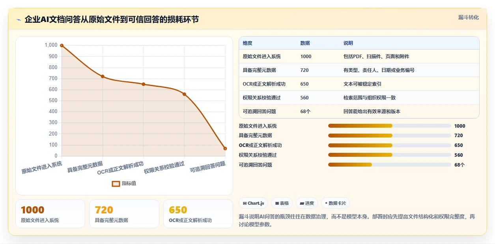Click the 漏斗转化 label in header
495x244 pixels.
point(468,17)
